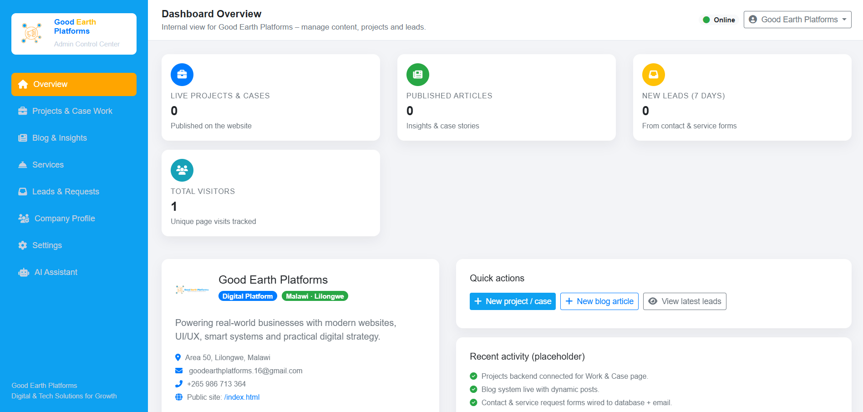Click the Online status label
Image resolution: width=863 pixels, height=412 pixels.
(724, 20)
